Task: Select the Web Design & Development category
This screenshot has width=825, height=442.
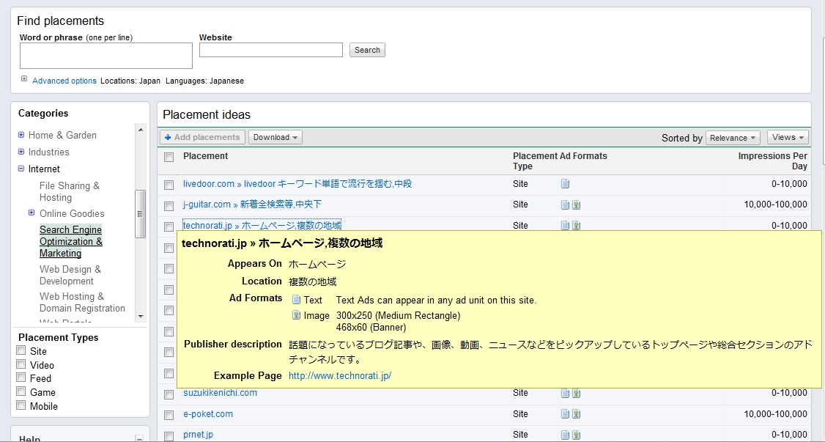Action: [70, 275]
